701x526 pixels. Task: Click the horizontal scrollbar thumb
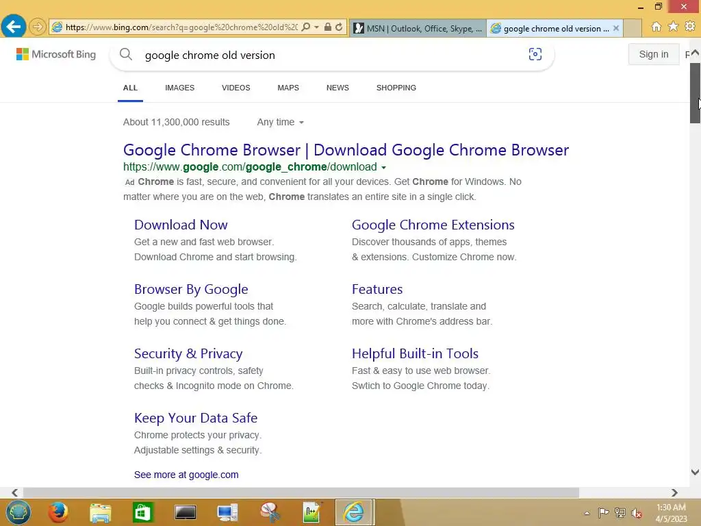coord(301,492)
